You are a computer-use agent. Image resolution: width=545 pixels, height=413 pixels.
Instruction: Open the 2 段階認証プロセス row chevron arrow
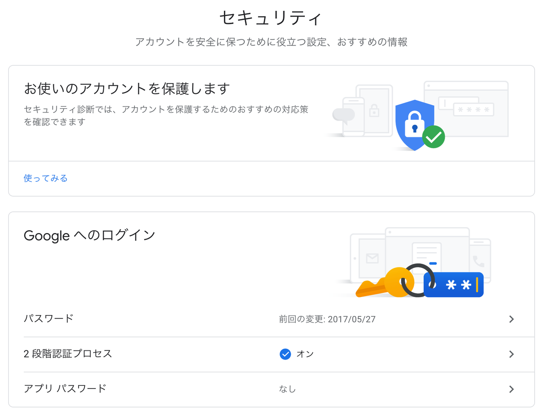point(511,354)
